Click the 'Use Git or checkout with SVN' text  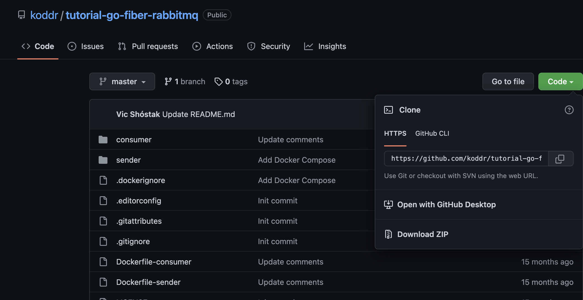(461, 176)
